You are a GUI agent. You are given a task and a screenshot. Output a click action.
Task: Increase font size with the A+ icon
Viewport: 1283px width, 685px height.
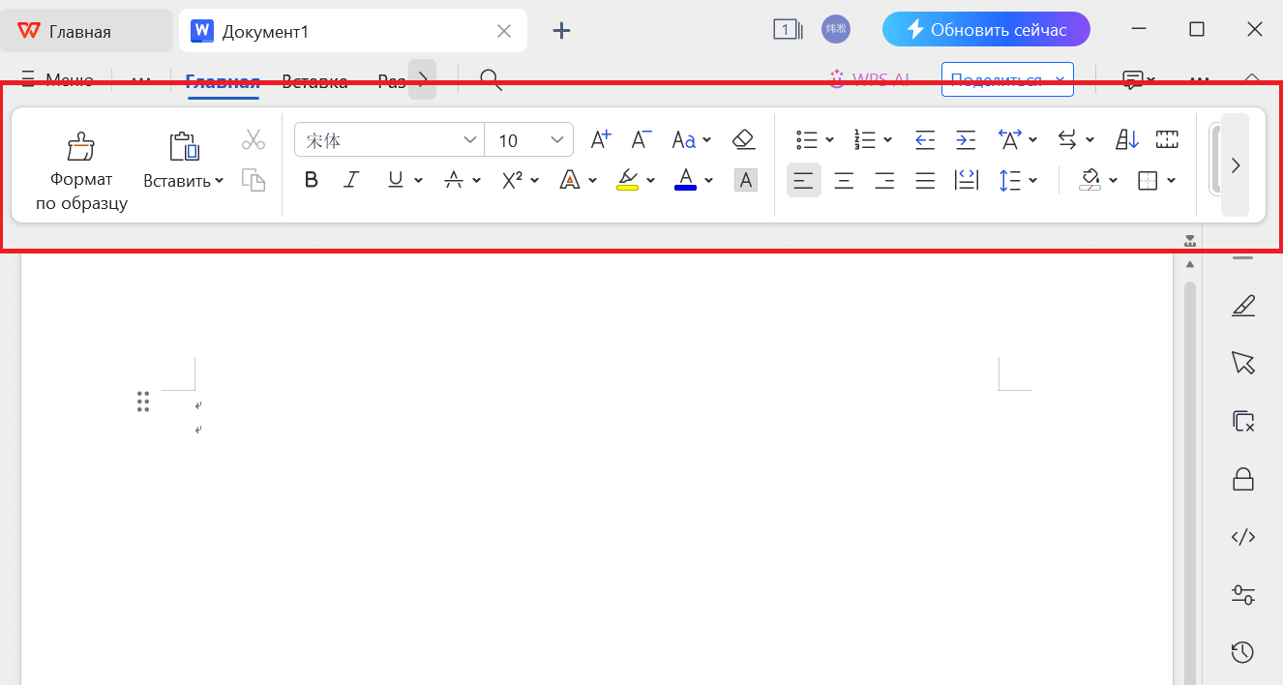pos(601,140)
